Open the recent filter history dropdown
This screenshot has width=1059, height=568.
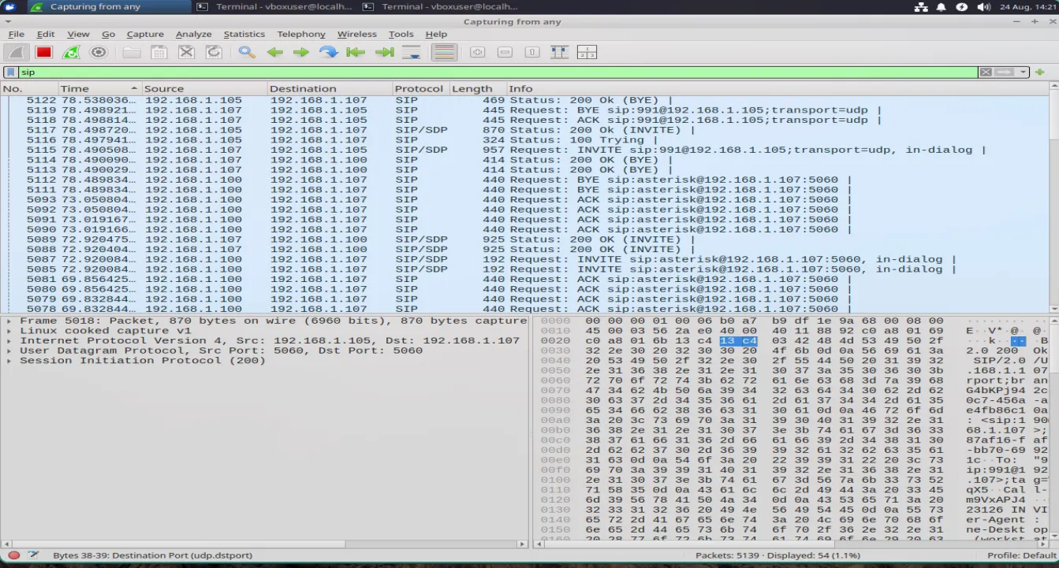pos(1024,72)
